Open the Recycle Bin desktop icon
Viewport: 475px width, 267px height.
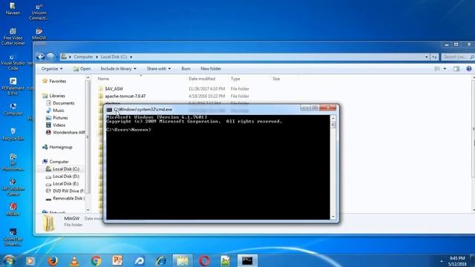click(x=13, y=134)
